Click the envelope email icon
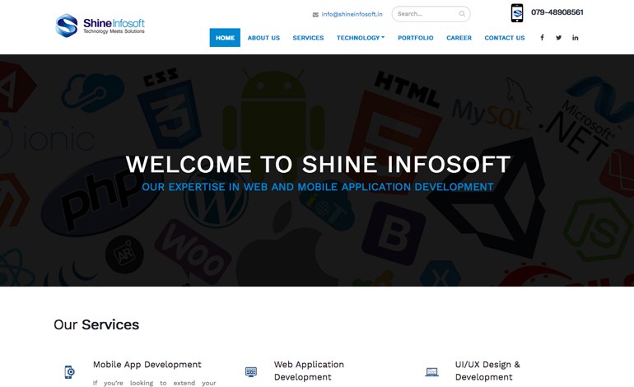 (x=315, y=15)
